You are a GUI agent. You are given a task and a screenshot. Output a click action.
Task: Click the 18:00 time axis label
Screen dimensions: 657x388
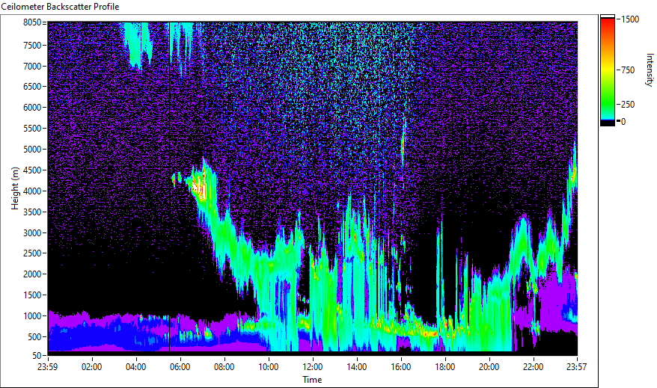445,367
